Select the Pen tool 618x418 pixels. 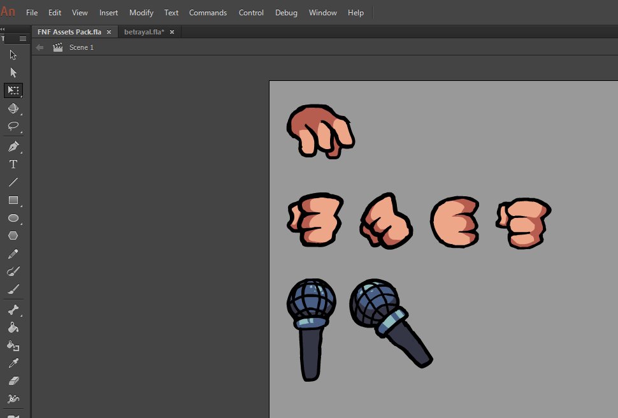[13, 146]
